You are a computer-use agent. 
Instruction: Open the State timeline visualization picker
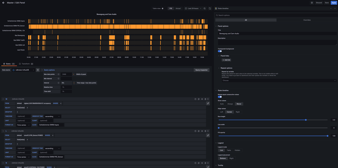(x=274, y=8)
